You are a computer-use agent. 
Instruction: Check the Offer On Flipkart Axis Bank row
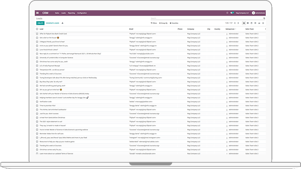pos(37,34)
